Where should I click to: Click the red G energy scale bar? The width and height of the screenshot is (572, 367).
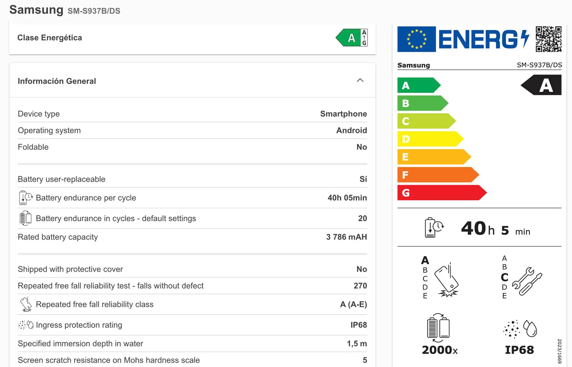(442, 193)
